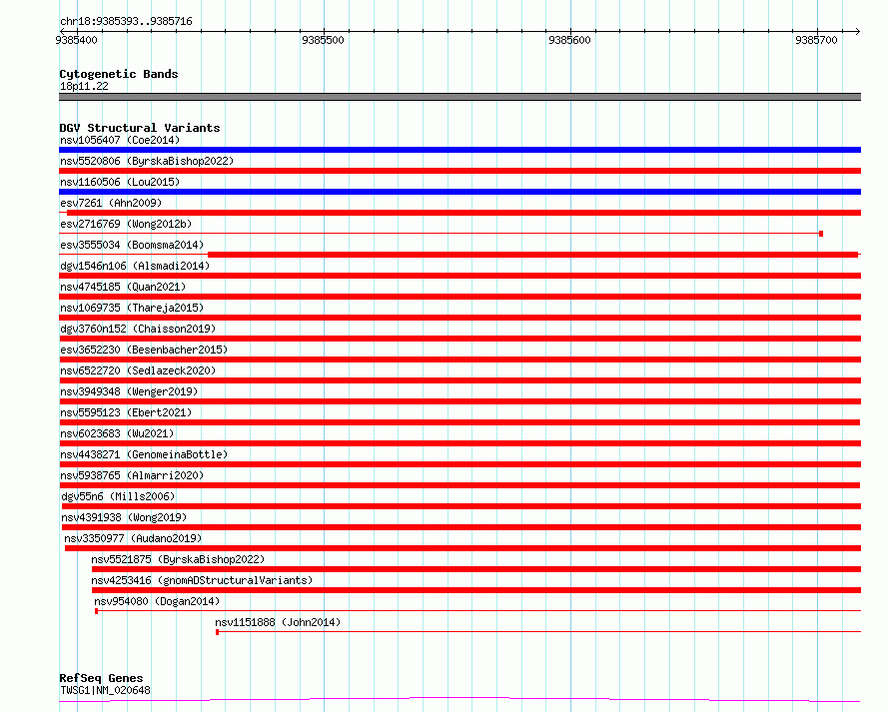Click ruler position 9385600

pyautogui.click(x=569, y=40)
